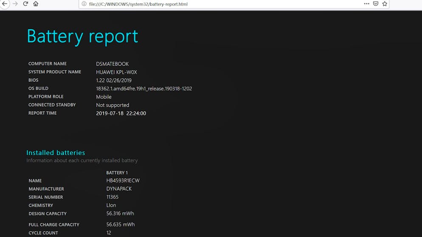Viewport: 422px width, 237px height.
Task: Save page to Pocket icon
Action: click(x=376, y=4)
